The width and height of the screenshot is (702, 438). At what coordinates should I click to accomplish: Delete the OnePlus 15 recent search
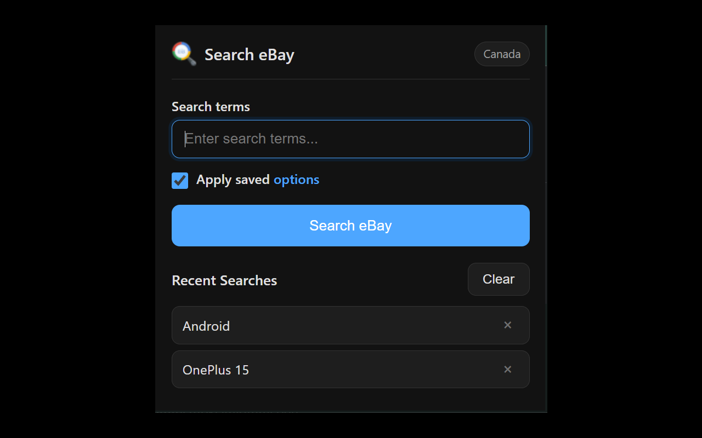[x=508, y=370]
